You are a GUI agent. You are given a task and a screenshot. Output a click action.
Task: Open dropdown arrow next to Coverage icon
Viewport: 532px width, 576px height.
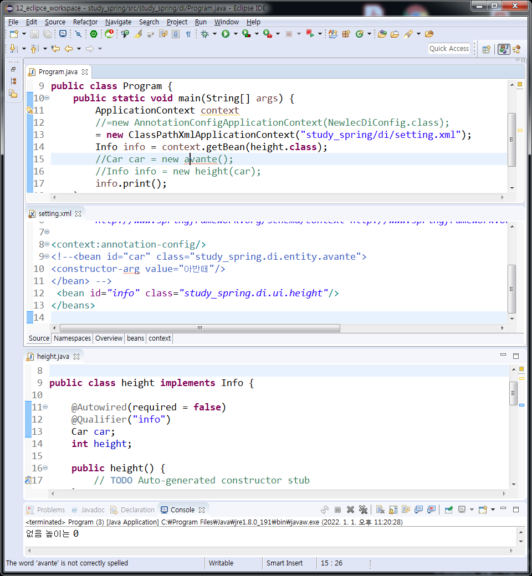257,34
